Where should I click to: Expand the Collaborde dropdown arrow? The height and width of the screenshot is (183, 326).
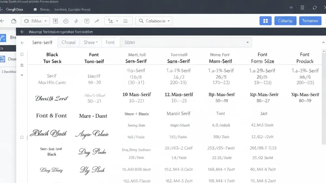[168, 21]
